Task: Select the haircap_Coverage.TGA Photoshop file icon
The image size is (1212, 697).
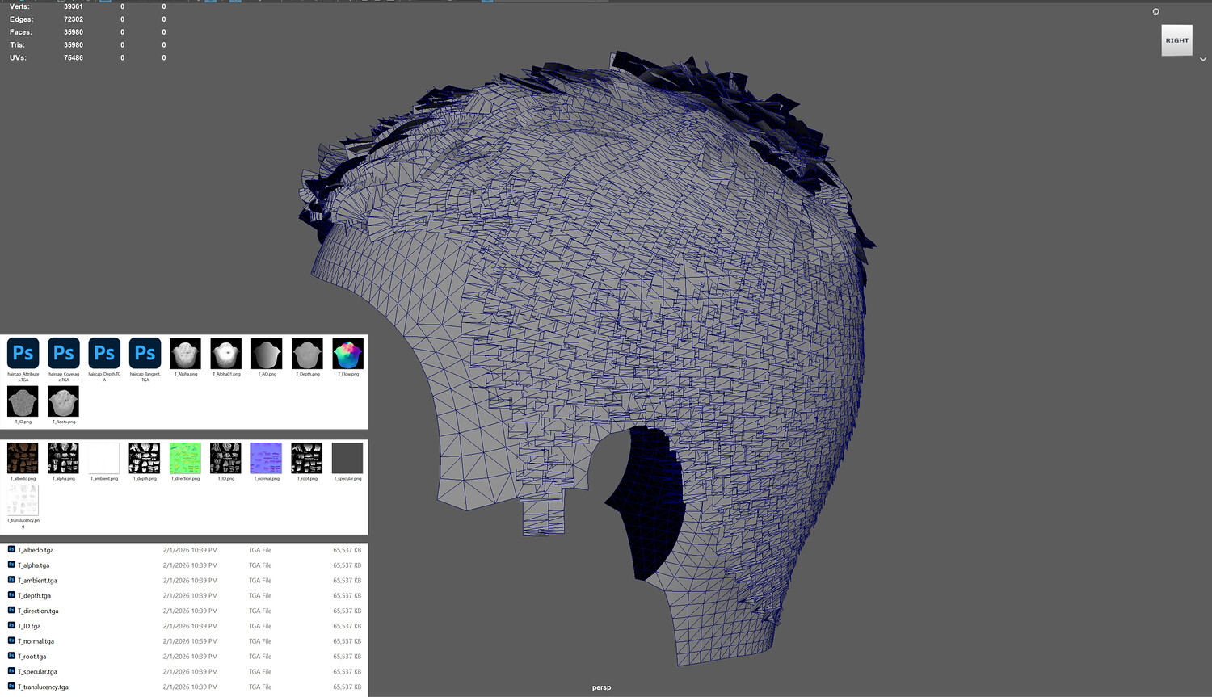Action: [x=64, y=353]
